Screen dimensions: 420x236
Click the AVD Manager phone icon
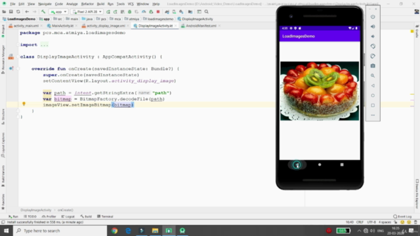click(174, 12)
